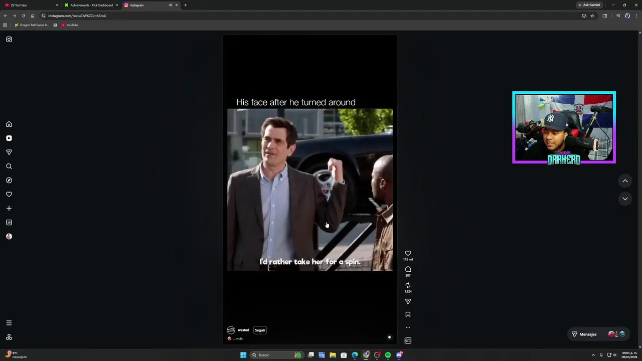This screenshot has height=361, width=642.
Task: Pause the reel video by clicking it
Action: 310,190
